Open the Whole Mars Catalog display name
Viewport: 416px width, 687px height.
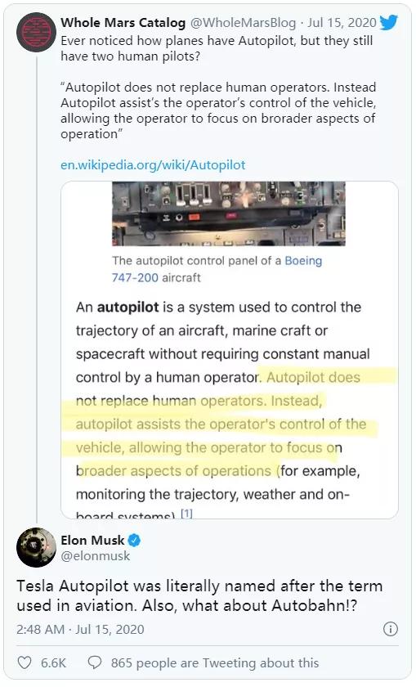[123, 22]
